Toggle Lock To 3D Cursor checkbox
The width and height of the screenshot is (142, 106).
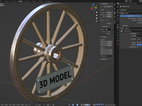(x=106, y=32)
